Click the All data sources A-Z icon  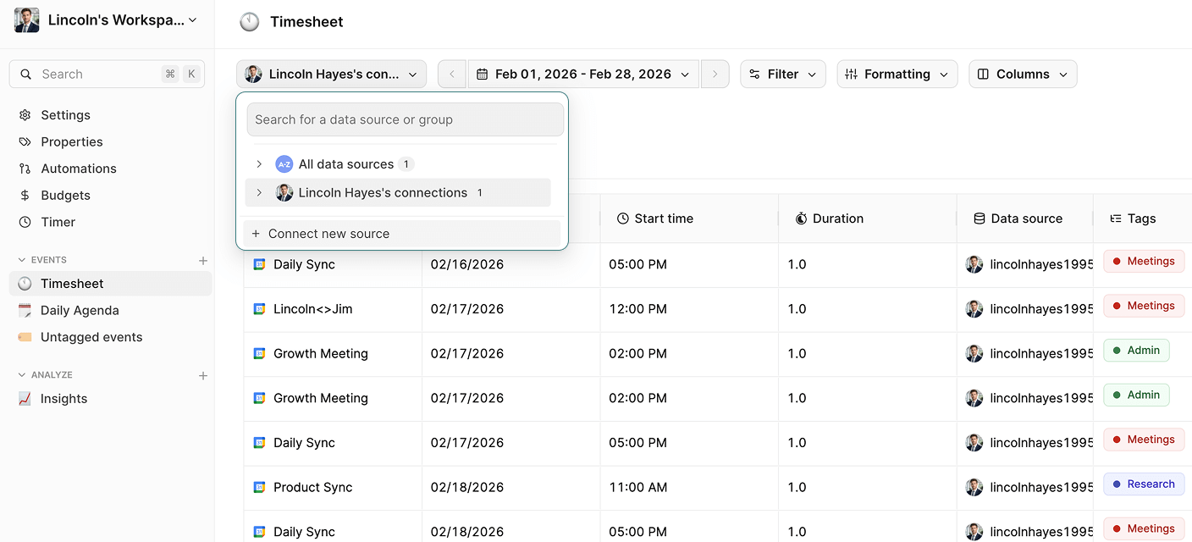(284, 164)
